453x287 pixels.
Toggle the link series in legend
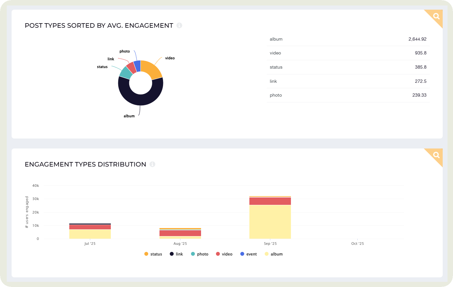[x=176, y=254]
